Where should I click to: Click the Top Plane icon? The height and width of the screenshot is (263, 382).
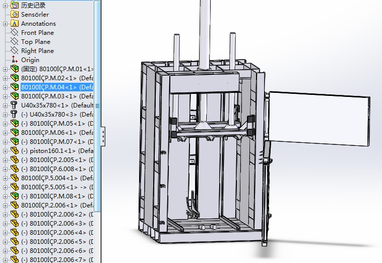tap(15, 42)
